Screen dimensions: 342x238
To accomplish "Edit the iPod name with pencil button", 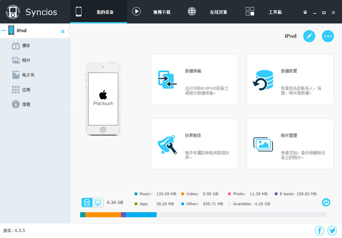I will [x=309, y=36].
